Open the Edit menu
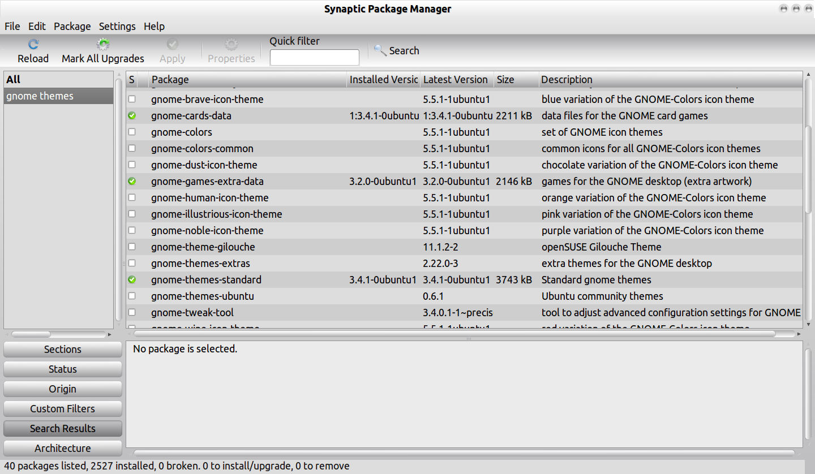Screen dimensions: 815x474 [37, 26]
